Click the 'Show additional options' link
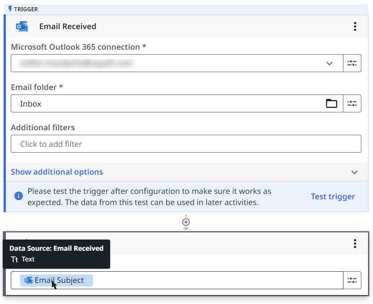 [57, 172]
